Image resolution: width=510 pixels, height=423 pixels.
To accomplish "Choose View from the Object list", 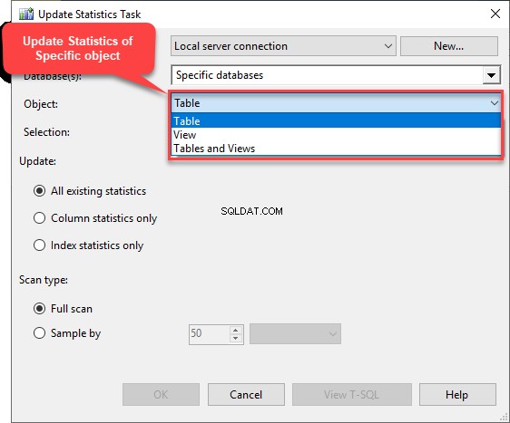I will pos(336,135).
